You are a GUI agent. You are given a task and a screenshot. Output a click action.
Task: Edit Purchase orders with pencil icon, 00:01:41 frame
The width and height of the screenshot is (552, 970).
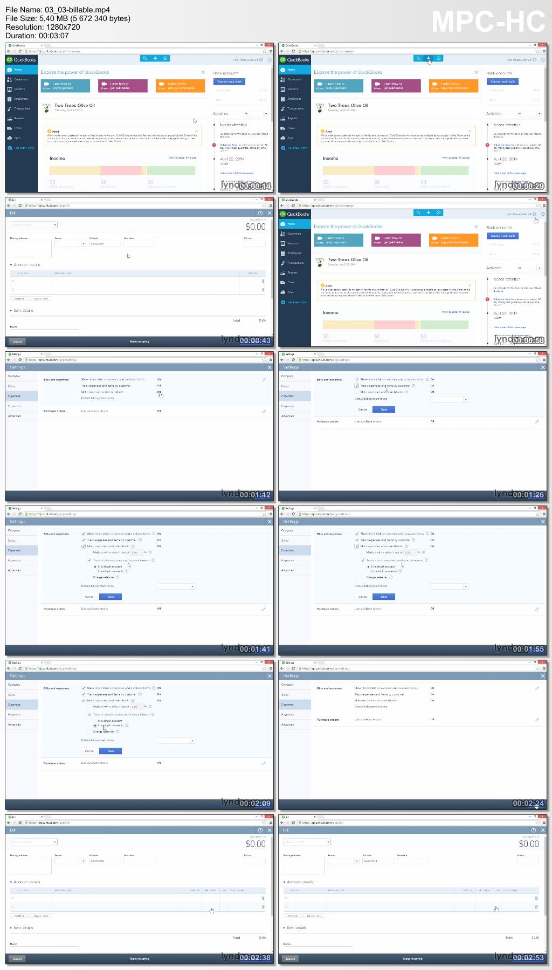(x=264, y=609)
